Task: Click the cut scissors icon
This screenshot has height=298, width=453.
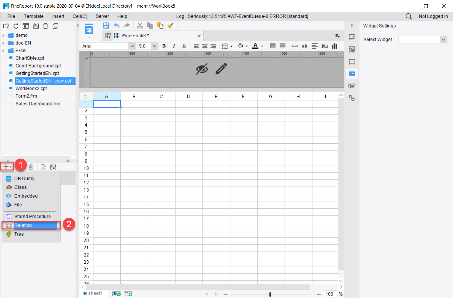Action: (x=140, y=26)
